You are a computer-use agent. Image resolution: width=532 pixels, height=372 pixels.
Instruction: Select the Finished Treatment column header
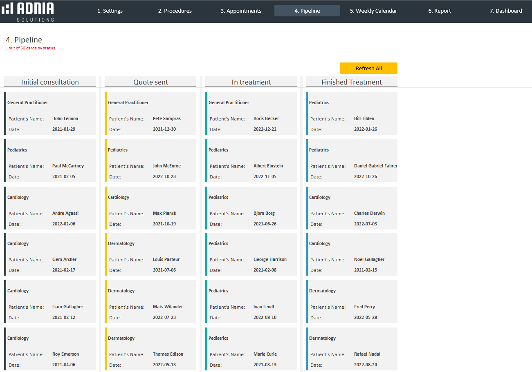pos(351,82)
